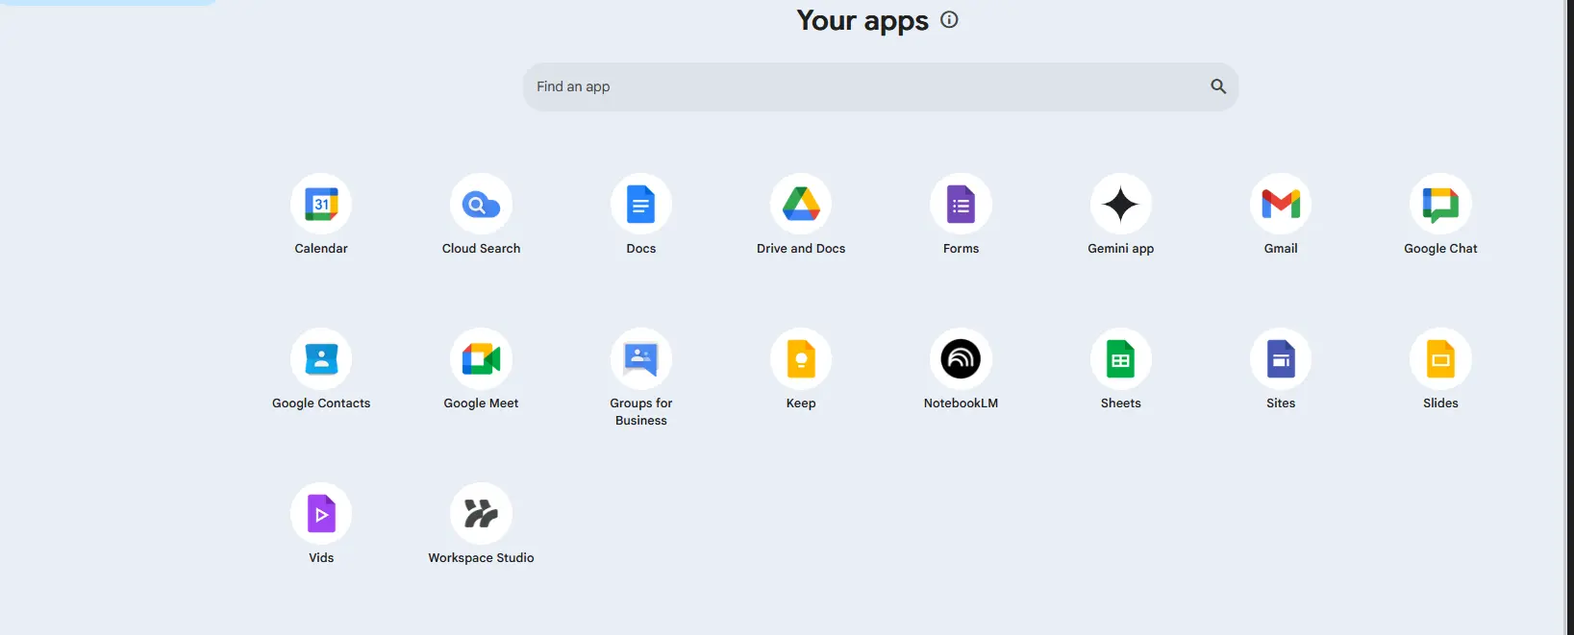
Task: Launch Workspace Studio app
Action: [481, 513]
